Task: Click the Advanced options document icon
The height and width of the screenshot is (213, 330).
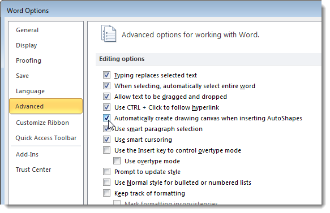Action: coord(109,33)
